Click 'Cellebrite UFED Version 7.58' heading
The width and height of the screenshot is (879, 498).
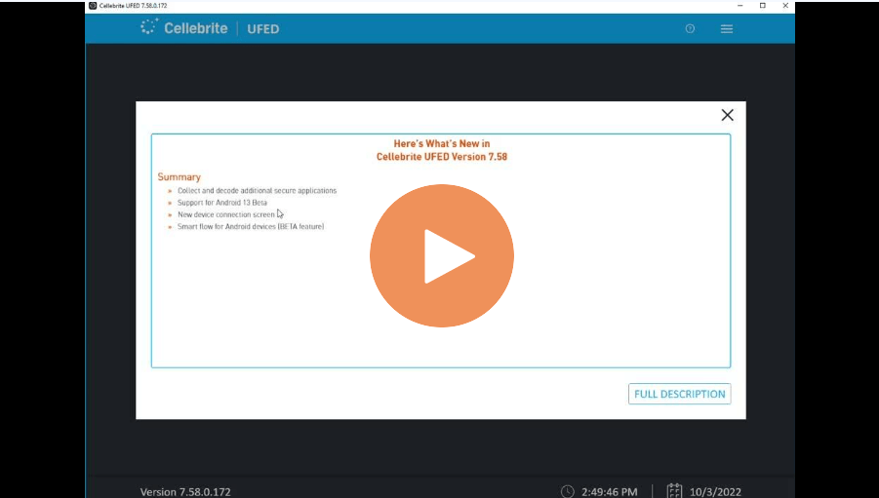tap(442, 156)
